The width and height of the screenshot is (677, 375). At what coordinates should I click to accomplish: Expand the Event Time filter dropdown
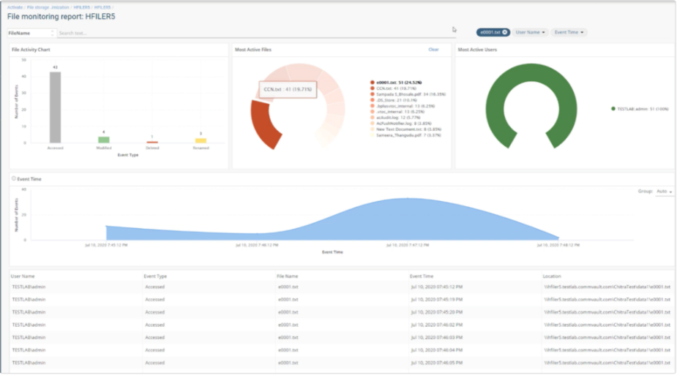(569, 32)
